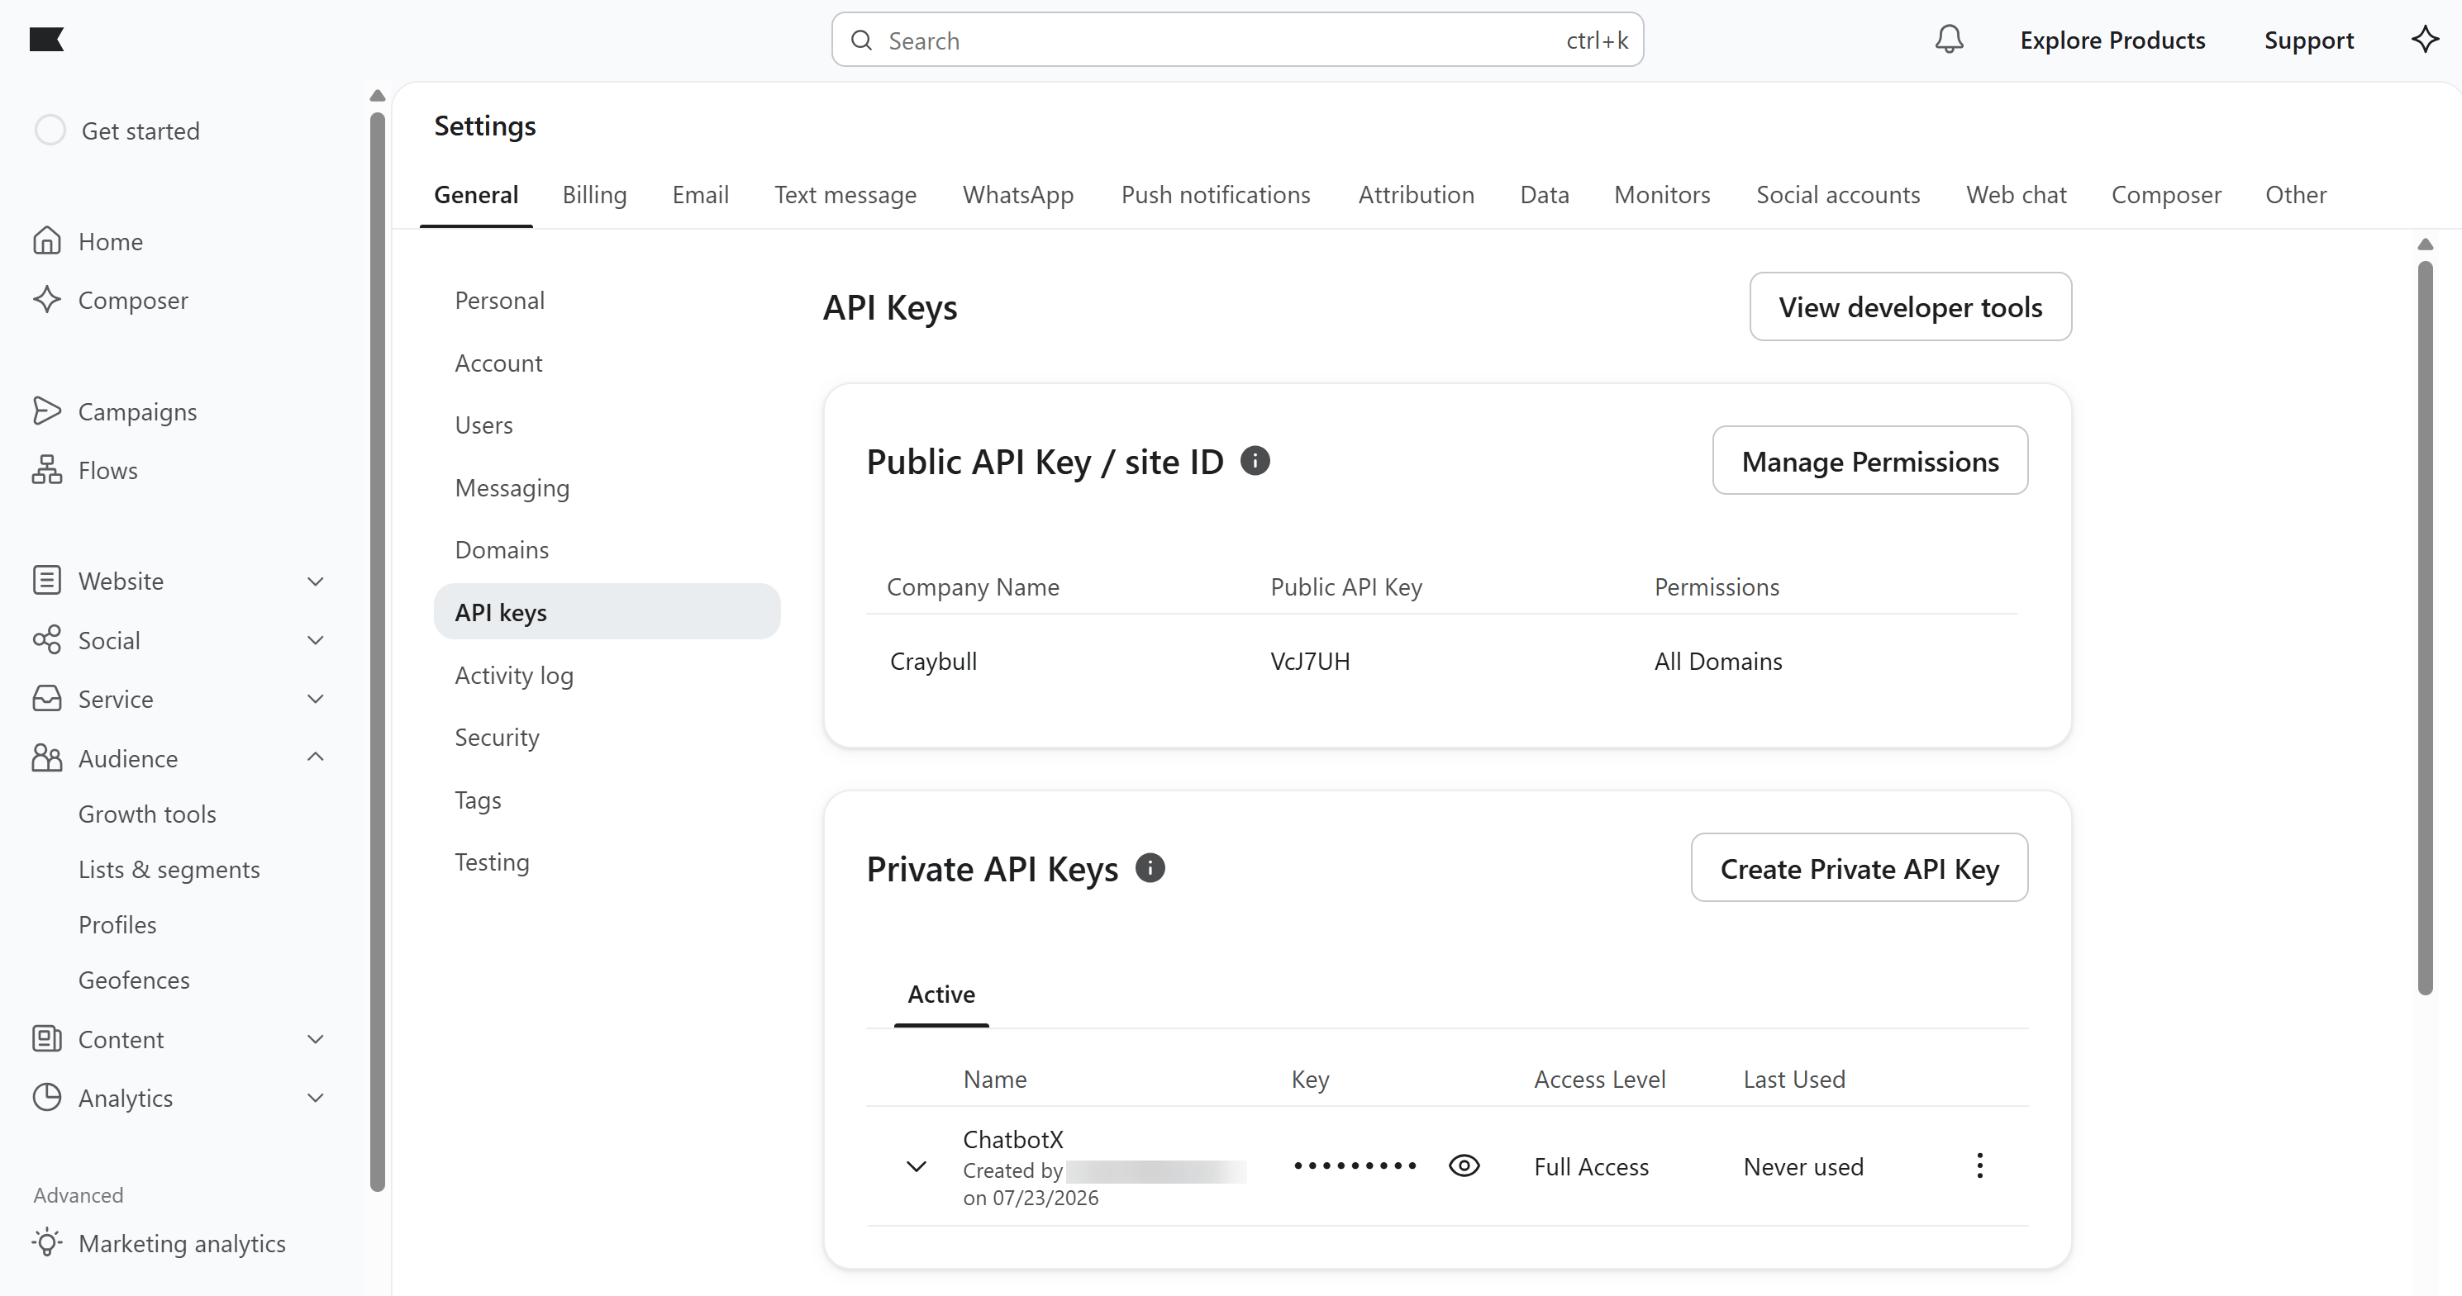
Task: Click the Klaviyo flag logo
Action: [46, 39]
